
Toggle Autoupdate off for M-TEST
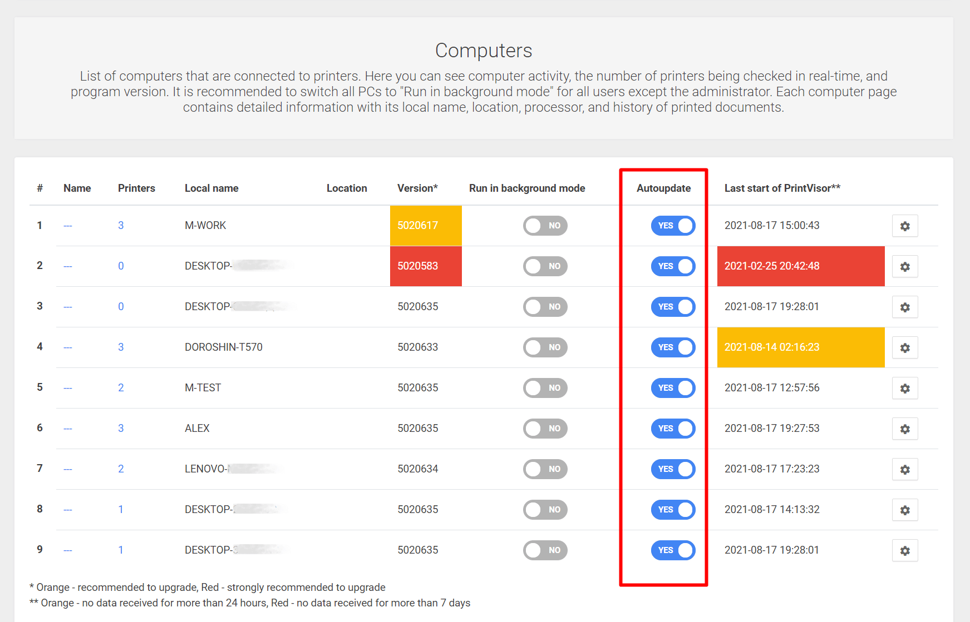(x=673, y=388)
